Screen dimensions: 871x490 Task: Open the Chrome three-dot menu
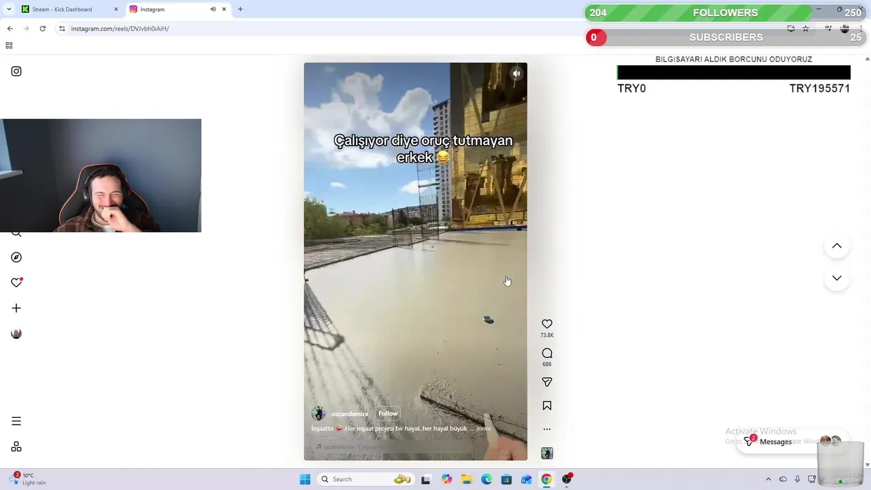(861, 29)
